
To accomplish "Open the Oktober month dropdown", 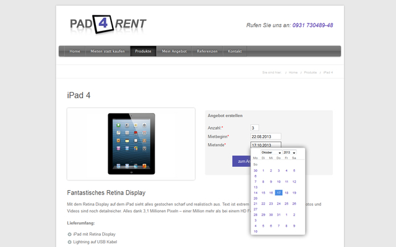I will point(271,153).
